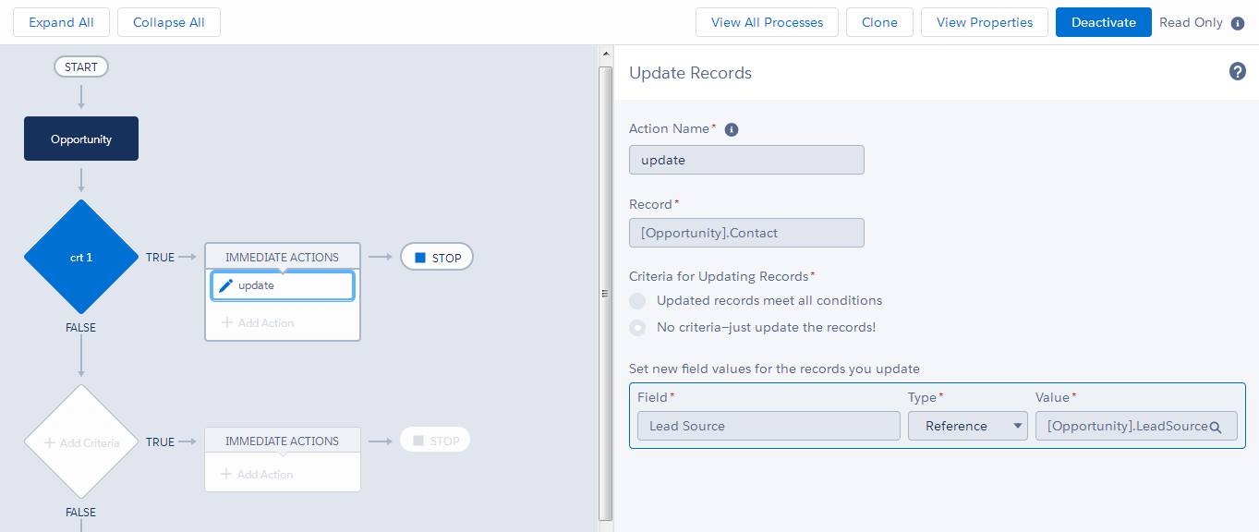Screen dimensions: 1259x532
Task: Select the Opportunity object node
Action: click(81, 139)
